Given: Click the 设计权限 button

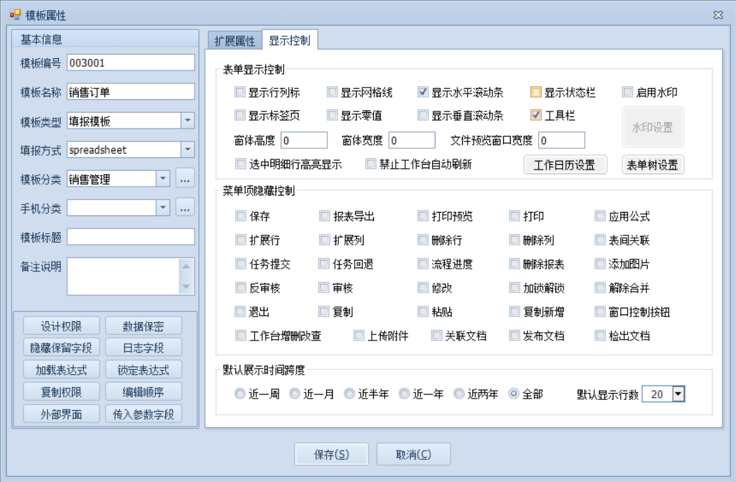Looking at the screenshot, I should [x=61, y=326].
